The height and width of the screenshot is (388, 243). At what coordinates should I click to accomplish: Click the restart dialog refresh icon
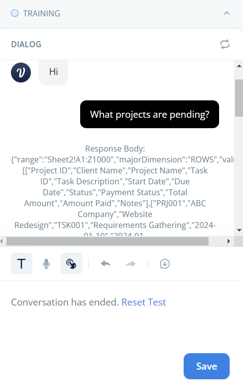[225, 44]
